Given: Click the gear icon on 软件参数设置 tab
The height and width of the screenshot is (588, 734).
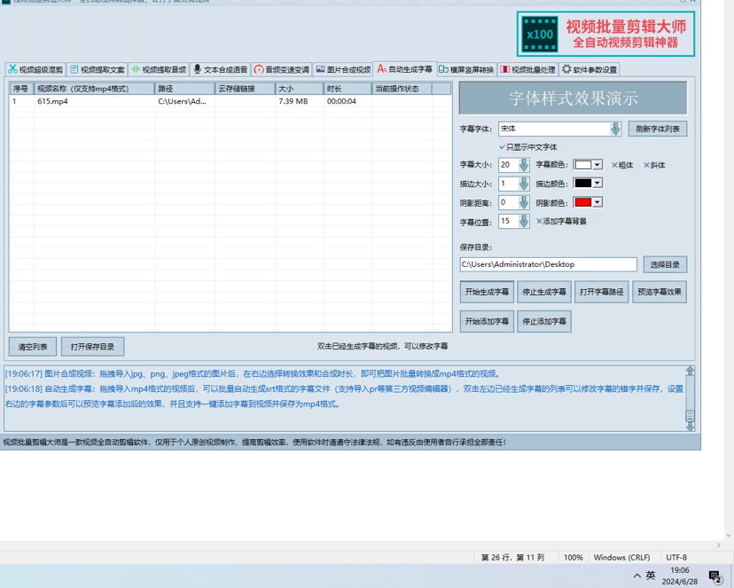Looking at the screenshot, I should tap(566, 69).
